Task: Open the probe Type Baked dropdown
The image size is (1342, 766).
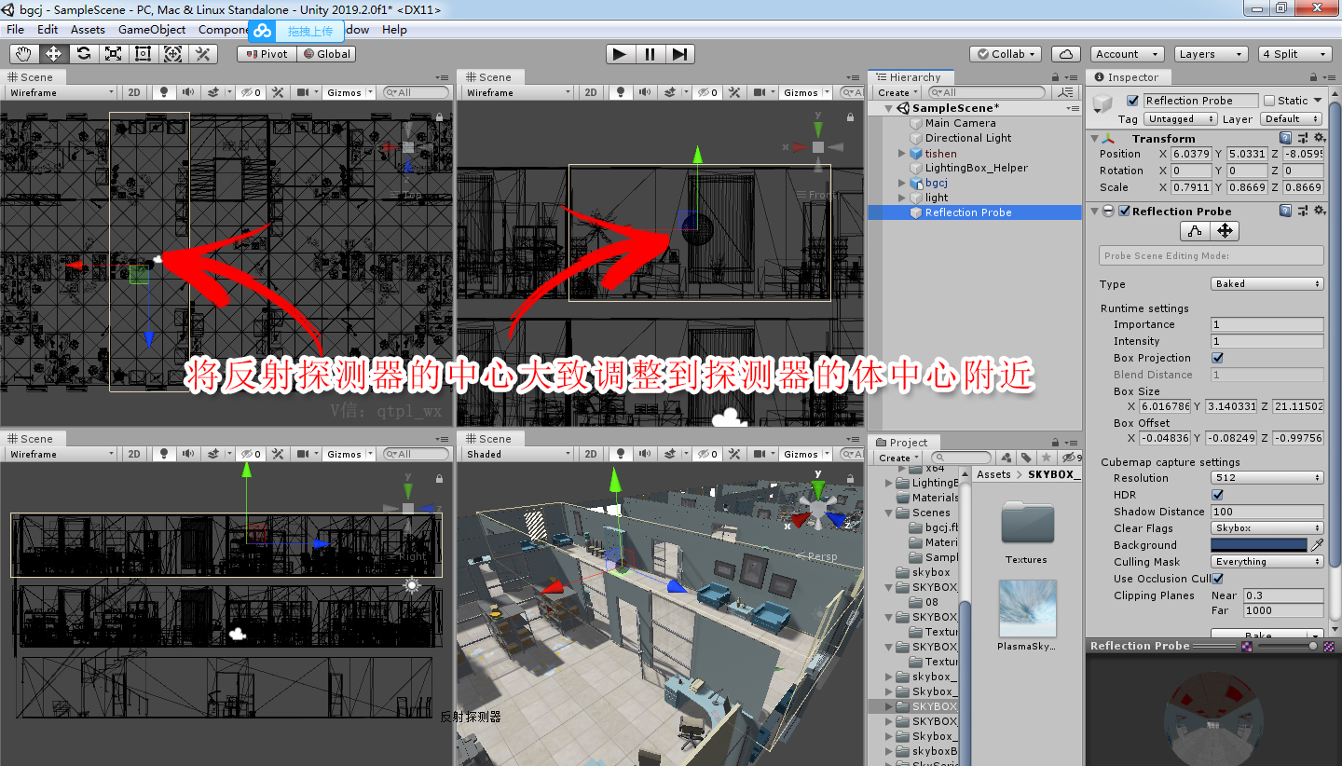Action: pyautogui.click(x=1267, y=283)
